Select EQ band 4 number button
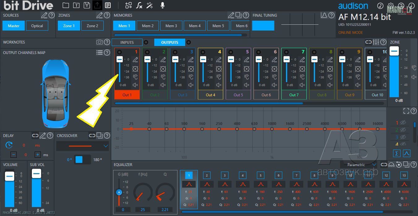The height and width of the screenshot is (216, 418). (243, 176)
